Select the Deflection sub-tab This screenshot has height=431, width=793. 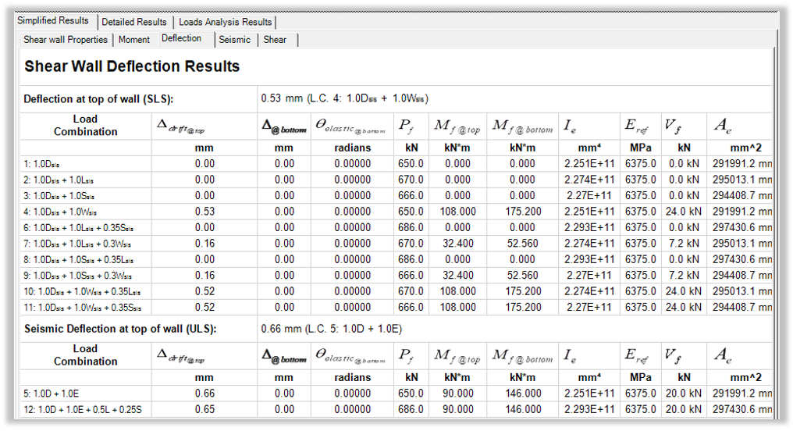pos(182,38)
